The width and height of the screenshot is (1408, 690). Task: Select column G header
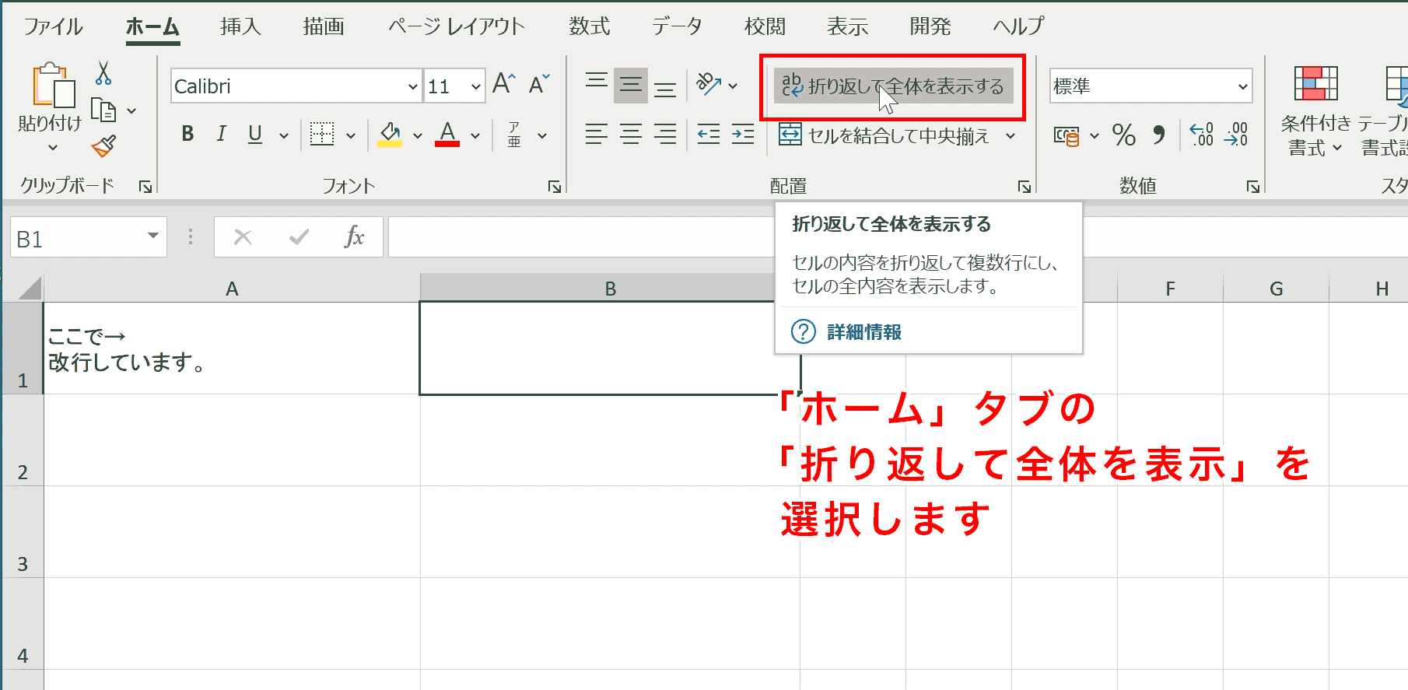pyautogui.click(x=1276, y=289)
